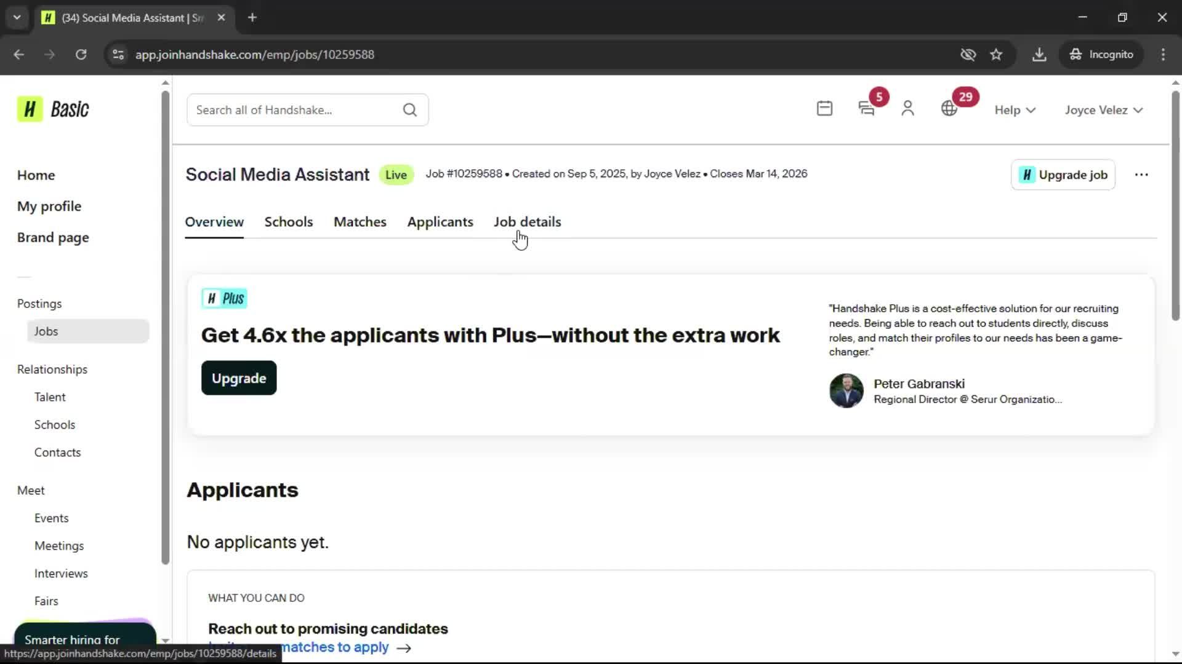Open a new browser tab
1182x664 pixels.
[x=252, y=17]
